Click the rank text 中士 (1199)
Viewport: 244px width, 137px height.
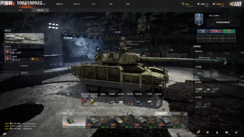(214, 16)
